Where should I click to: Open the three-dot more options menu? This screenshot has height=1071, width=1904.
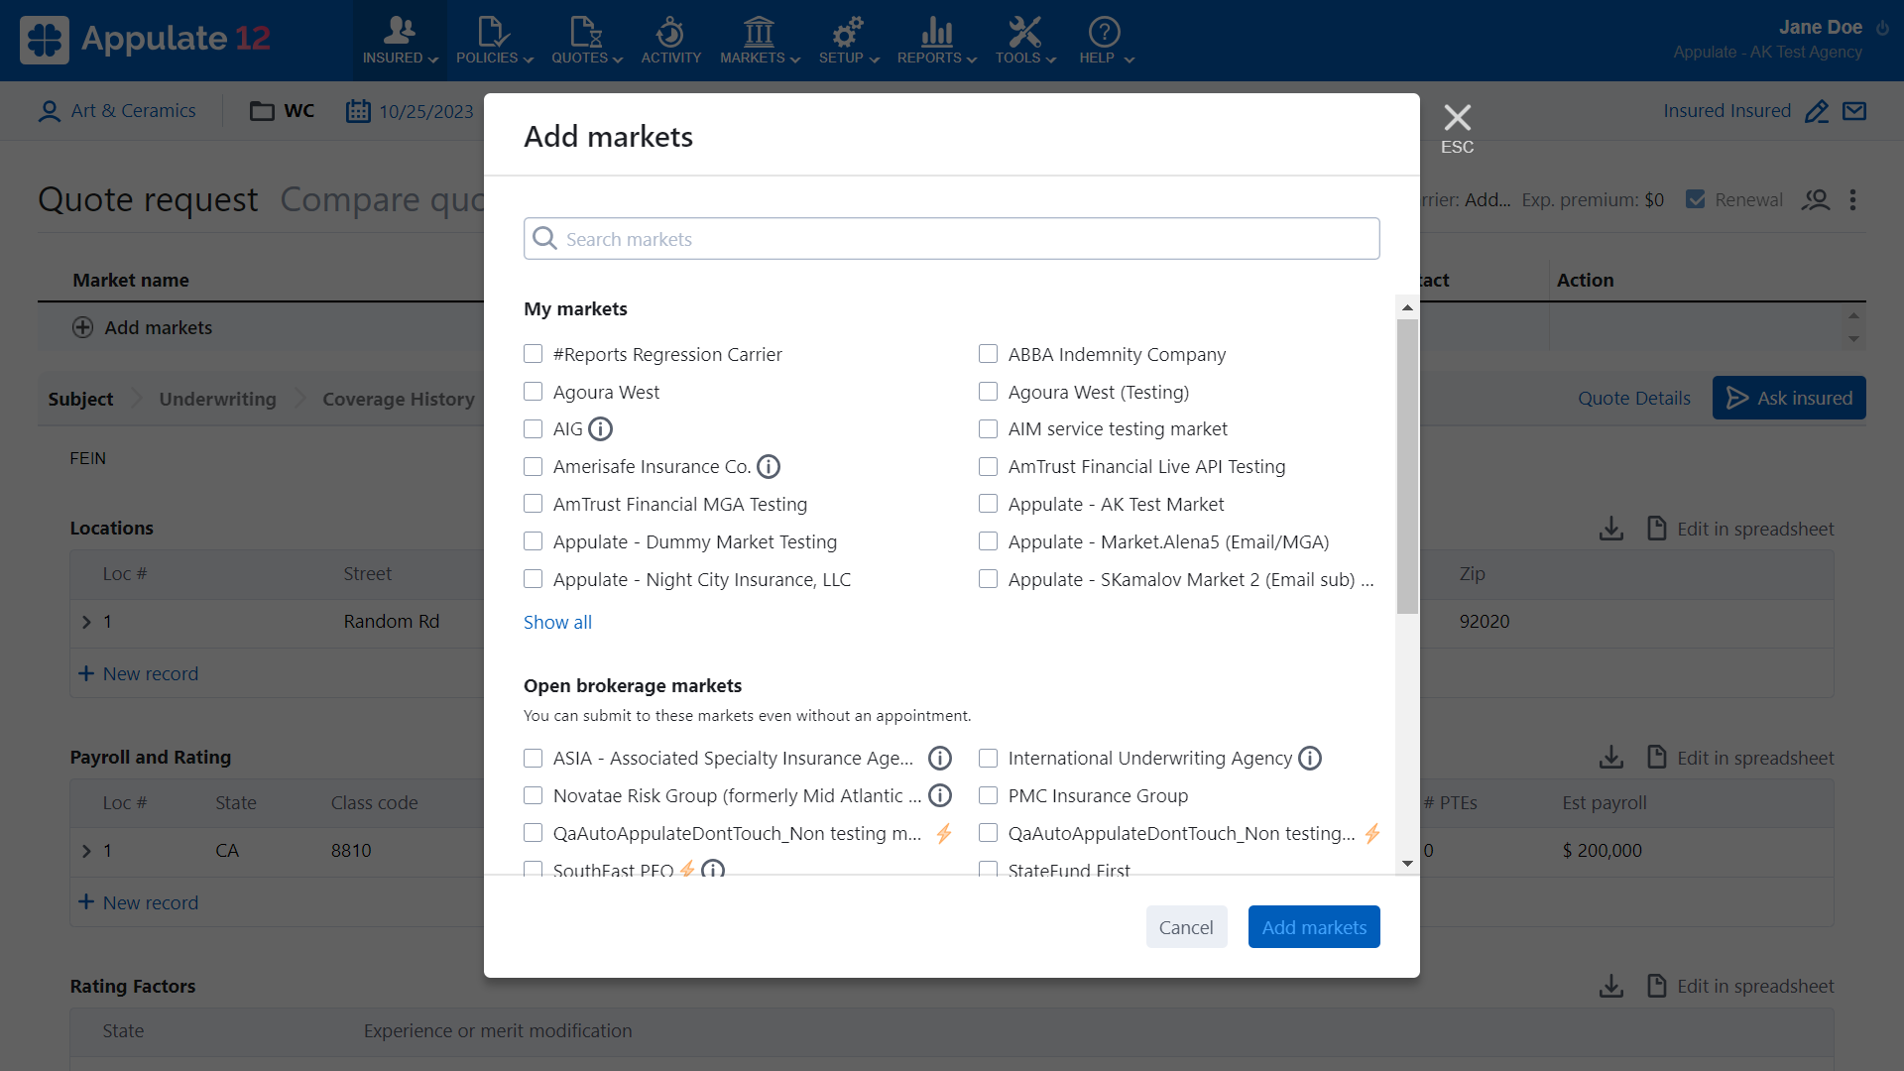1852,200
